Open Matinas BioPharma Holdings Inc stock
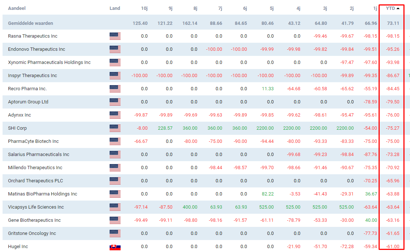Image resolution: width=410 pixels, height=251 pixels. click(43, 194)
